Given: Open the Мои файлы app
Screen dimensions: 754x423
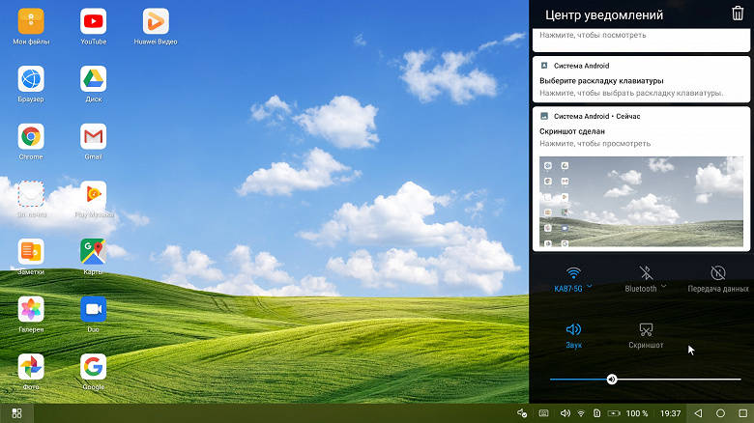Looking at the screenshot, I should pos(31,21).
